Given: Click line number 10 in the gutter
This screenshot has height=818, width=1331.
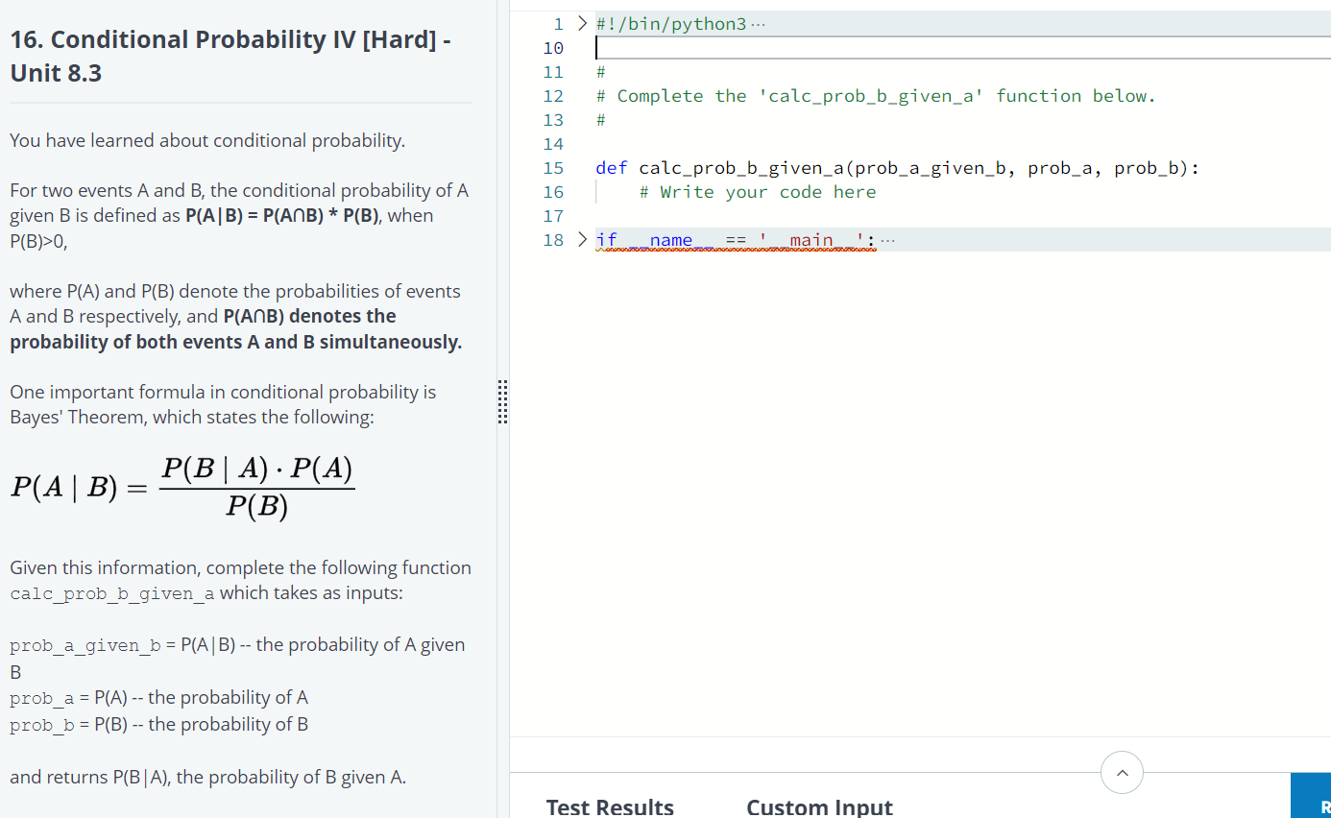Looking at the screenshot, I should (553, 47).
